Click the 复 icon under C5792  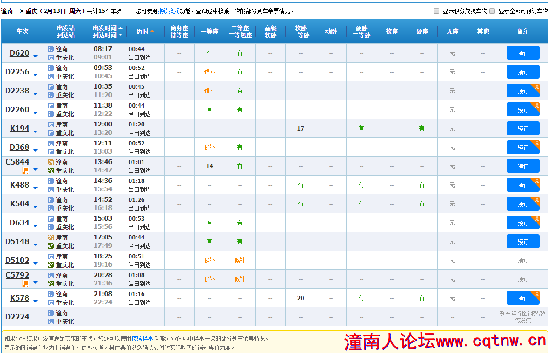pyautogui.click(x=25, y=284)
